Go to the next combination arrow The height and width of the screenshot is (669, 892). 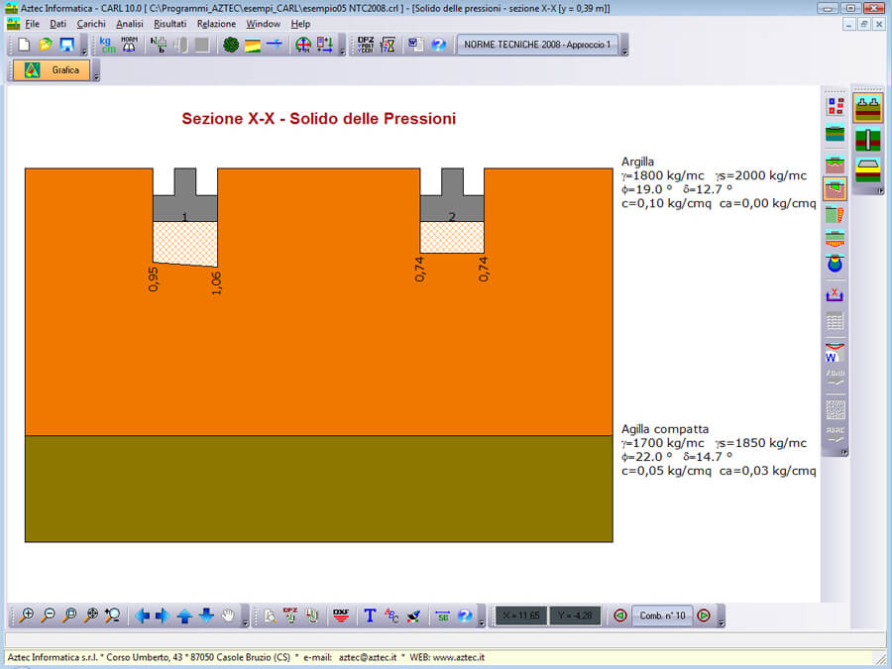pos(704,615)
